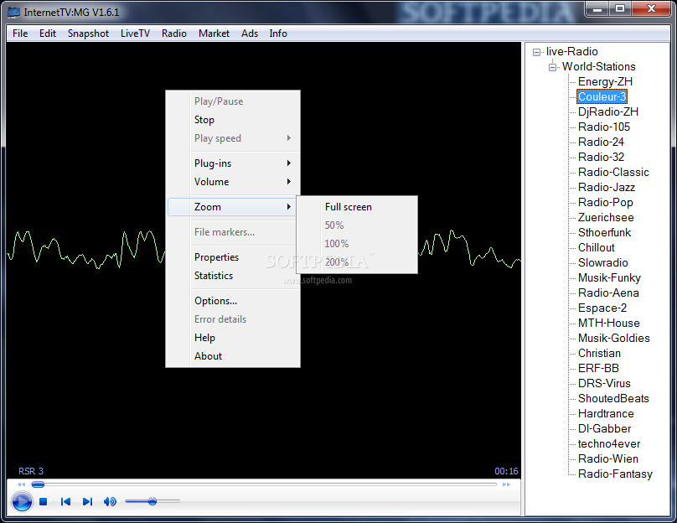Select the Radio-105 station

pyautogui.click(x=604, y=127)
